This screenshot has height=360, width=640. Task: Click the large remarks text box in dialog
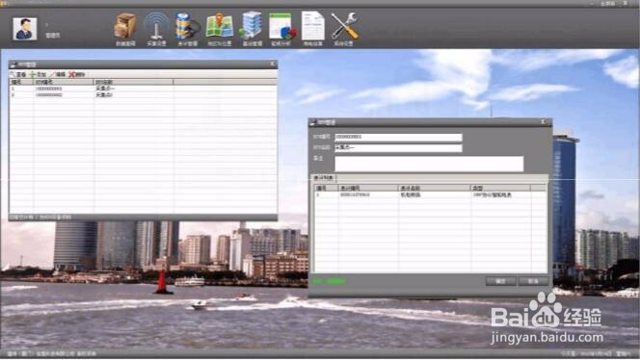point(429,164)
